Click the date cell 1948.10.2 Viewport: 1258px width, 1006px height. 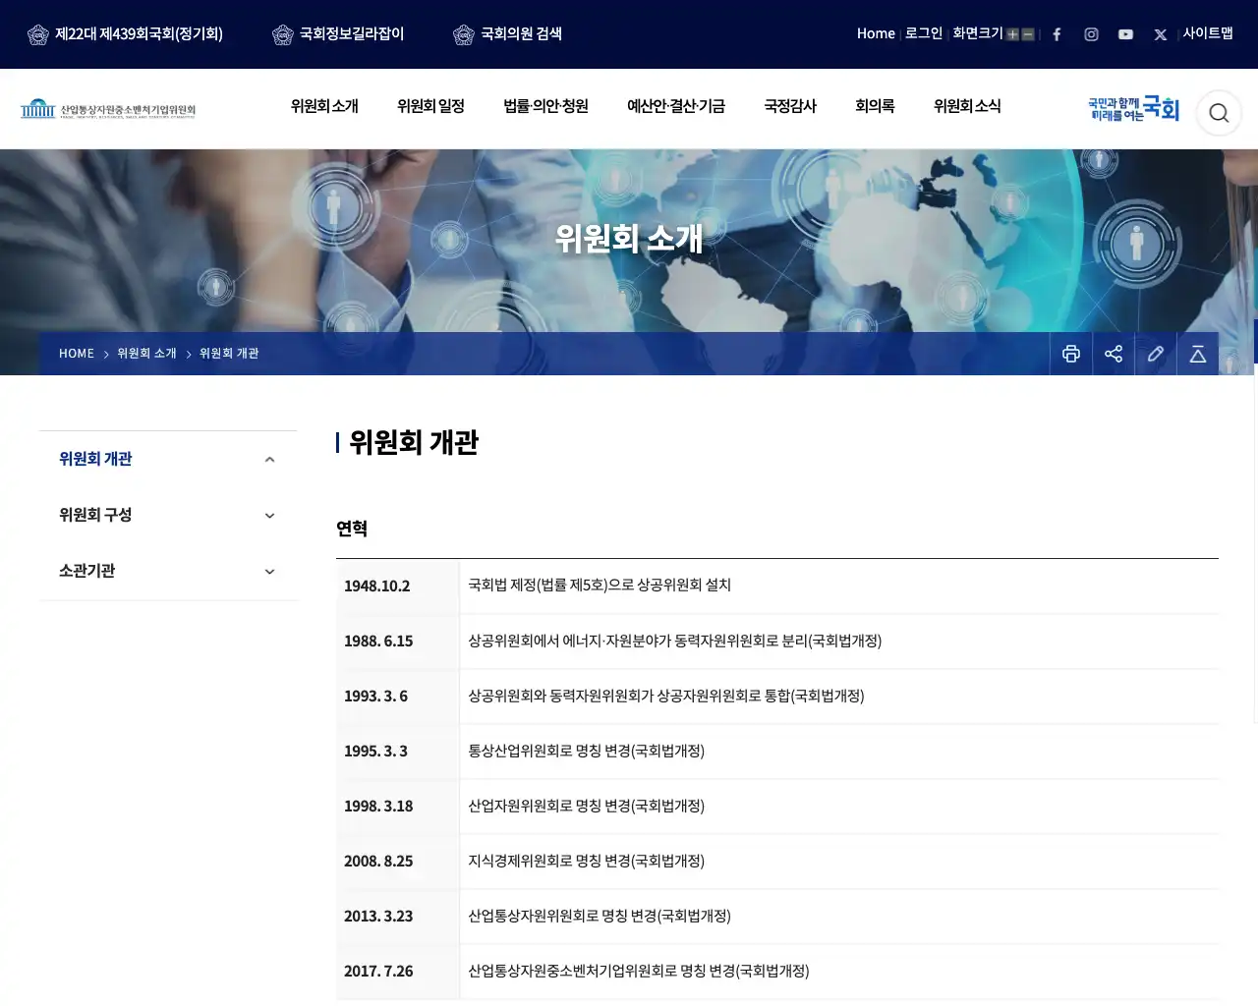tap(397, 587)
